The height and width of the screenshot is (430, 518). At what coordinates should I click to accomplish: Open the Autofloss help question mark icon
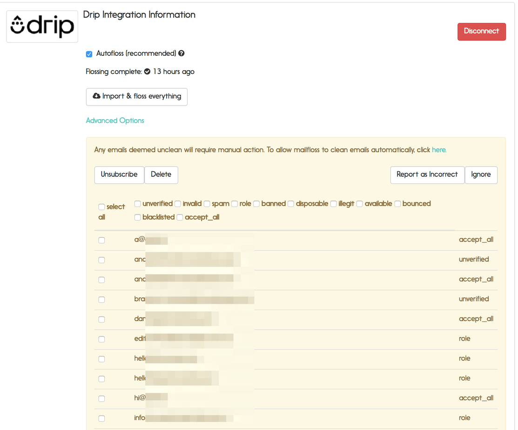point(182,53)
